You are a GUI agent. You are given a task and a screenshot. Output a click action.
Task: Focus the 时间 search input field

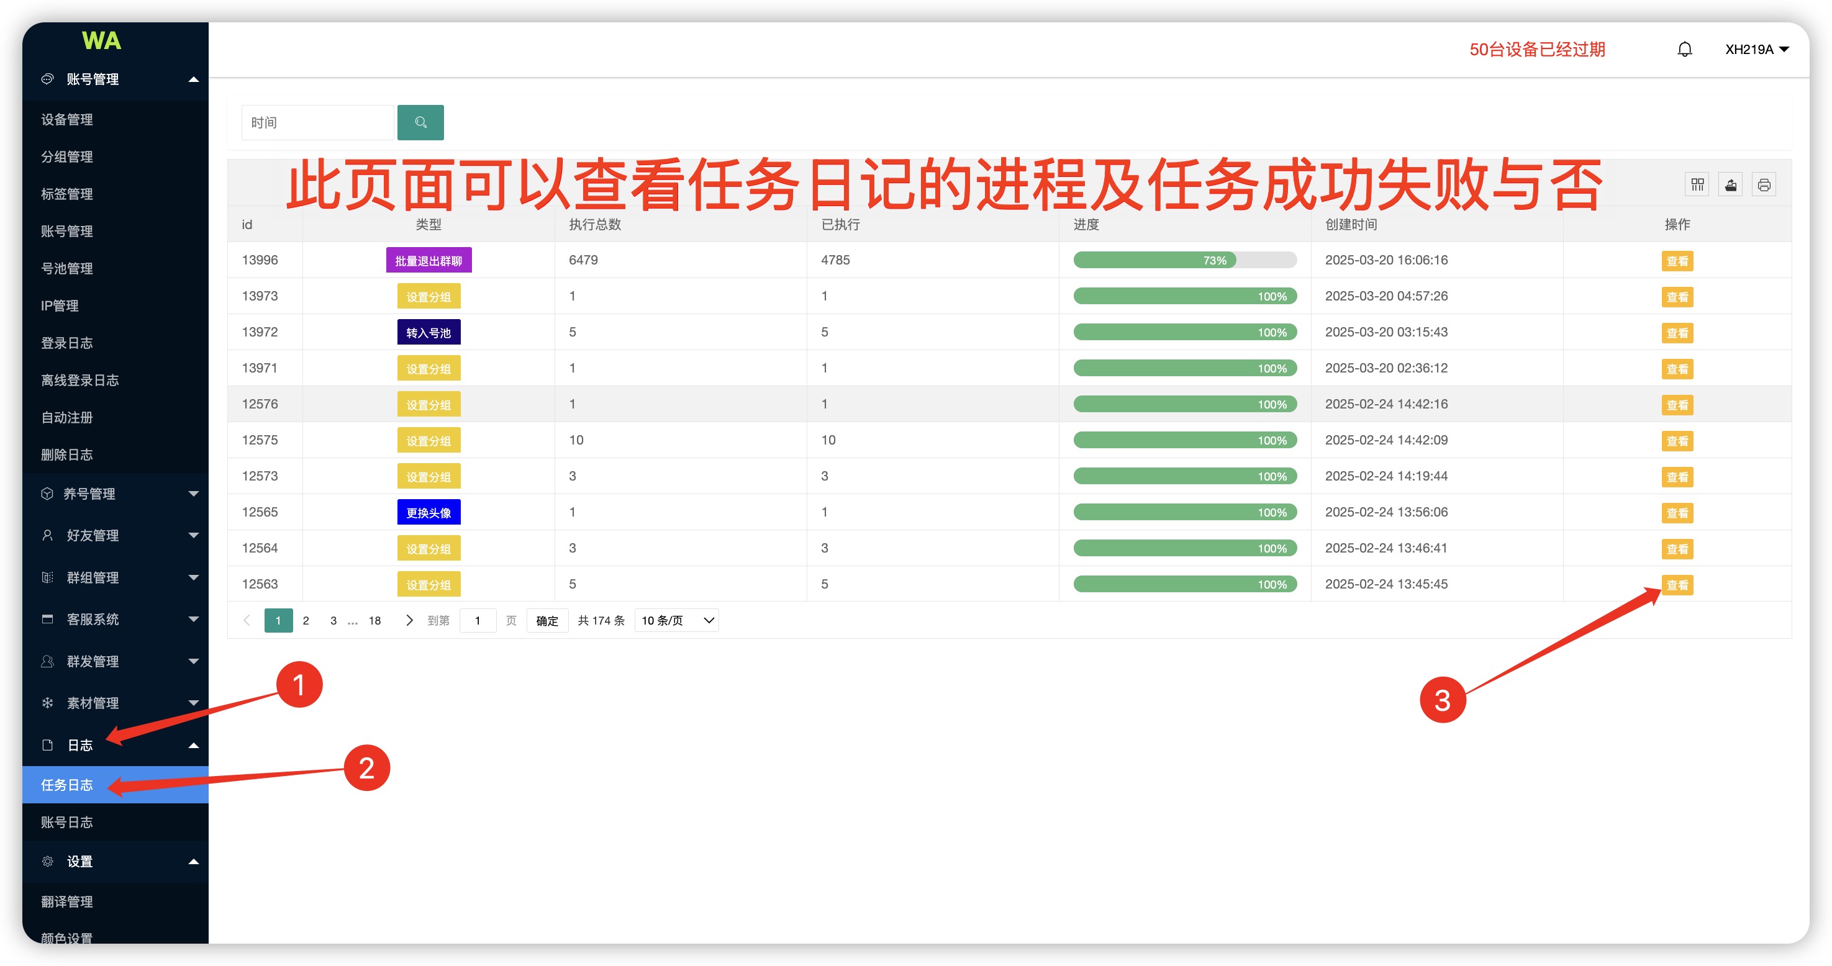click(317, 122)
